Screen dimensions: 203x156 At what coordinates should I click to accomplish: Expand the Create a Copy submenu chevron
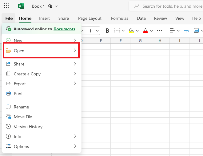click(75, 74)
